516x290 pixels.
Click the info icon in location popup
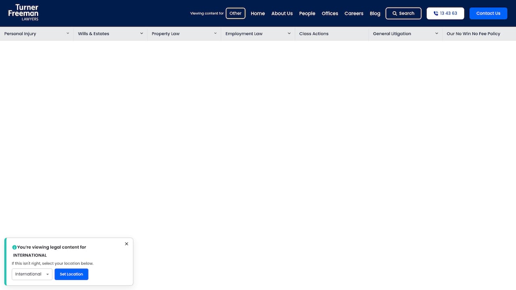tap(15, 247)
